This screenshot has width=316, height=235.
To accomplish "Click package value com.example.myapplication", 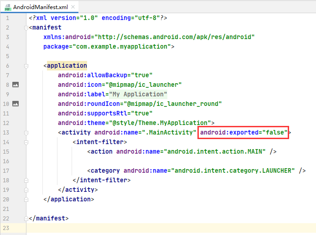I will point(122,47).
